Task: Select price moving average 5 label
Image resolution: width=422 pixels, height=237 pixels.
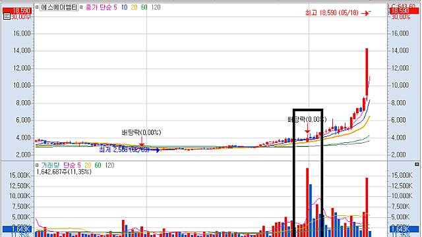Action: [x=115, y=7]
